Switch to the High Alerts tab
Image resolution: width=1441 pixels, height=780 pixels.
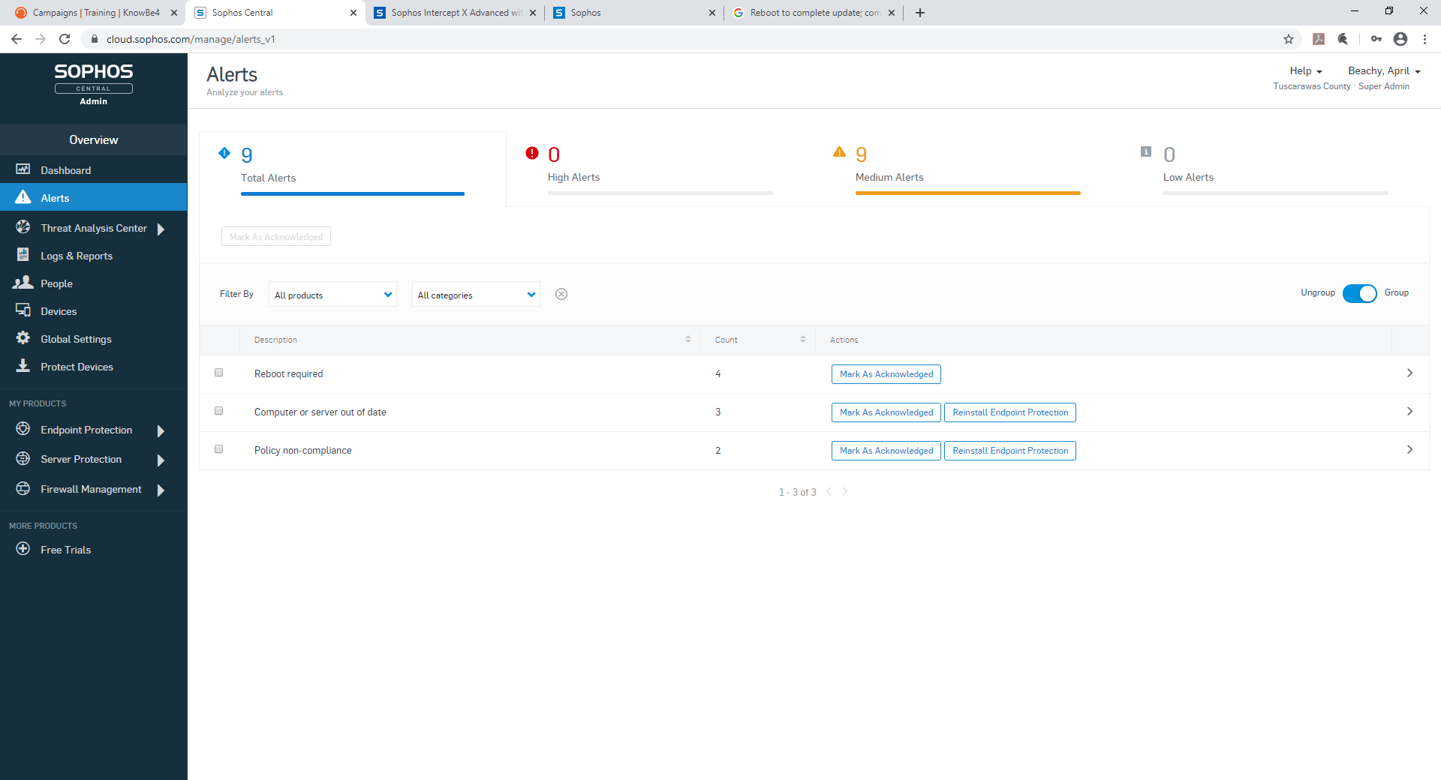[x=660, y=169]
